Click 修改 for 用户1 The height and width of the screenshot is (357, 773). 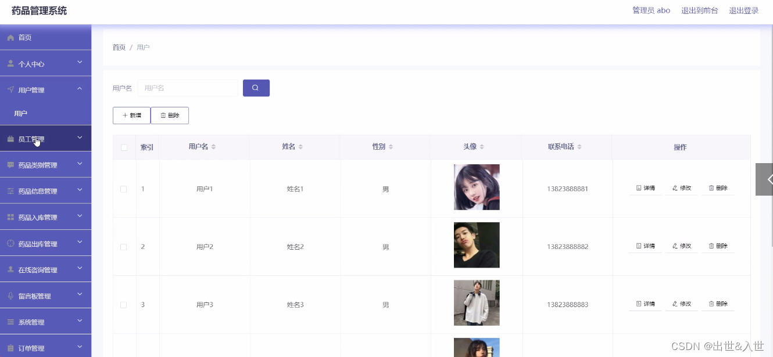point(681,188)
